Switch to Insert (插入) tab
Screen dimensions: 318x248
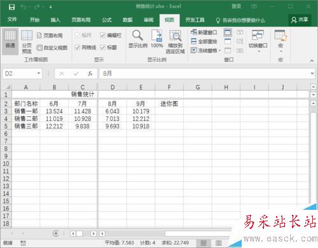coord(55,20)
